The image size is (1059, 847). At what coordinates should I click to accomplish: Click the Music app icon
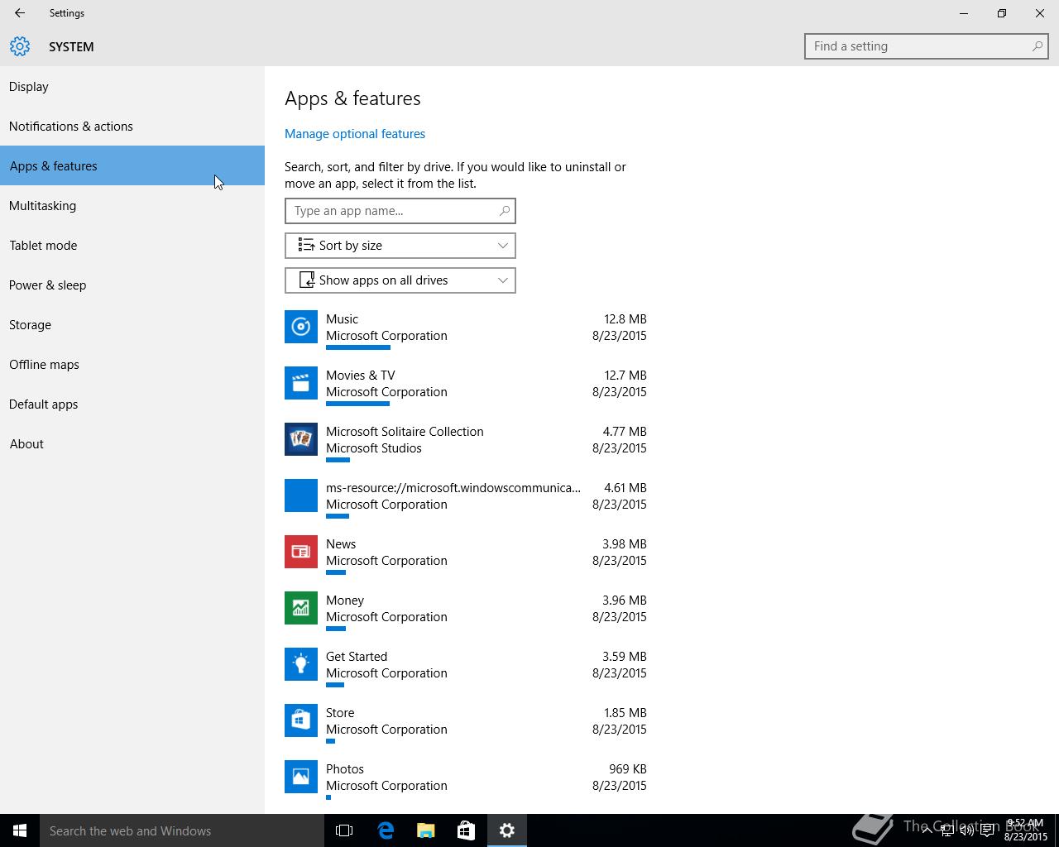301,327
